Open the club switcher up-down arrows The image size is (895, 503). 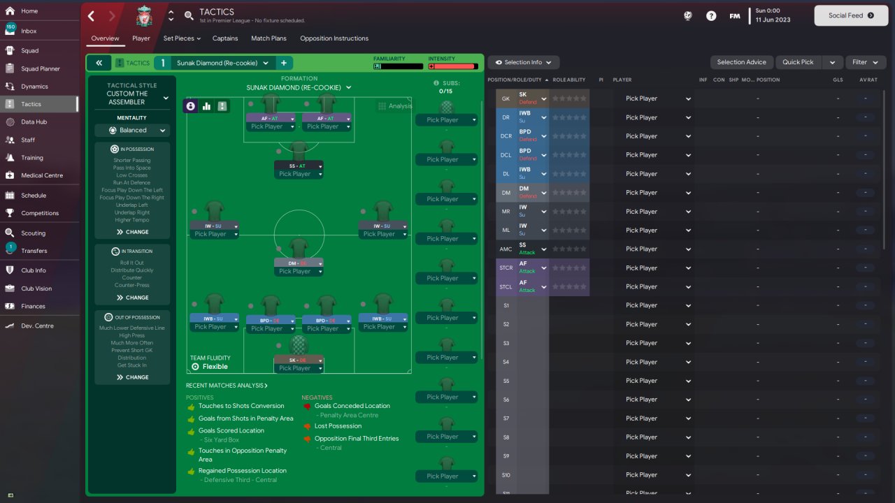point(171,15)
